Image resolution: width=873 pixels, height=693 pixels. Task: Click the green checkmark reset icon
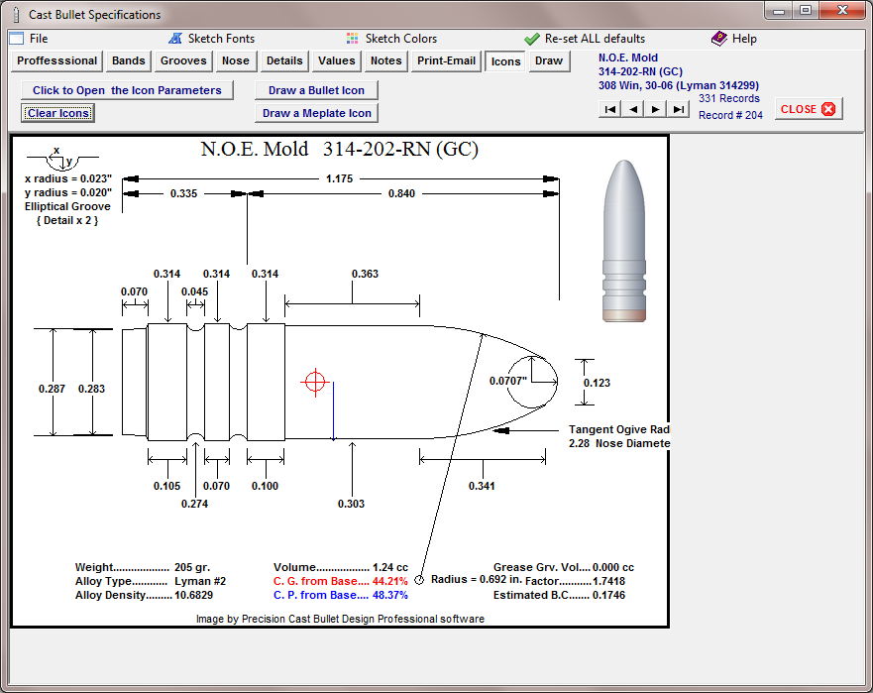(532, 39)
